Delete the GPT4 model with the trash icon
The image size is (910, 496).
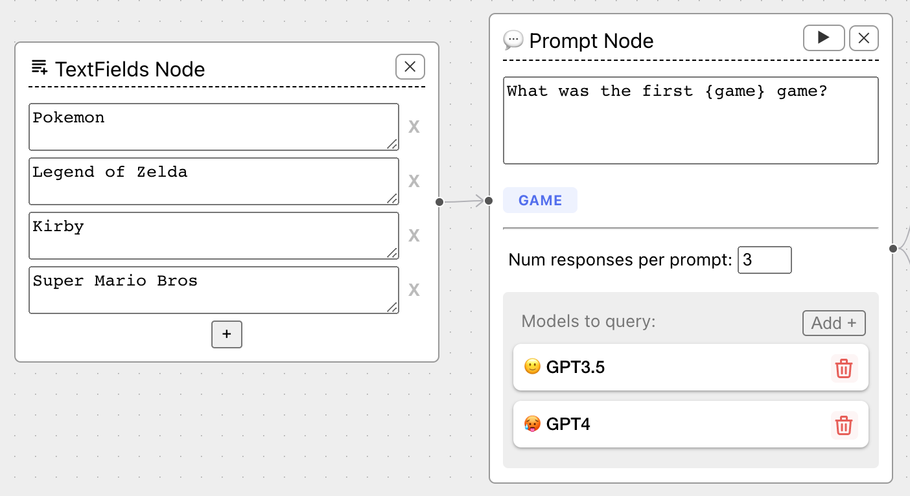[x=843, y=425]
